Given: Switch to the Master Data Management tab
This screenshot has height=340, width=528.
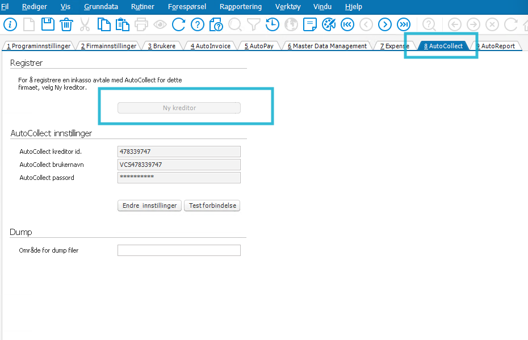Looking at the screenshot, I should (327, 46).
